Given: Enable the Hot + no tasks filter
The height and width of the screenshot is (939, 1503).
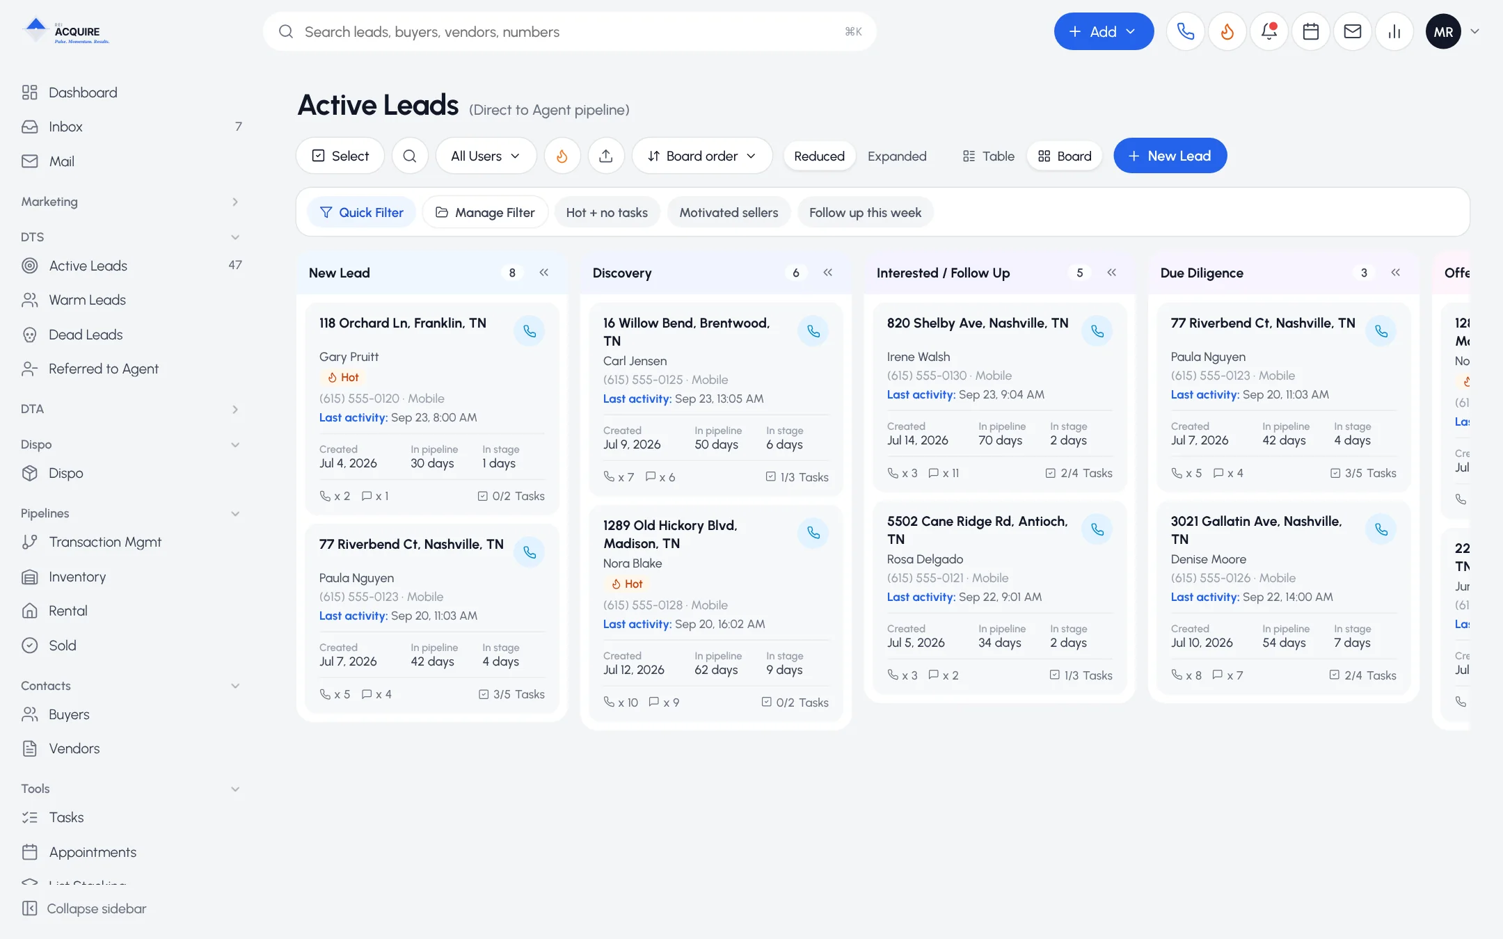Looking at the screenshot, I should [x=607, y=212].
